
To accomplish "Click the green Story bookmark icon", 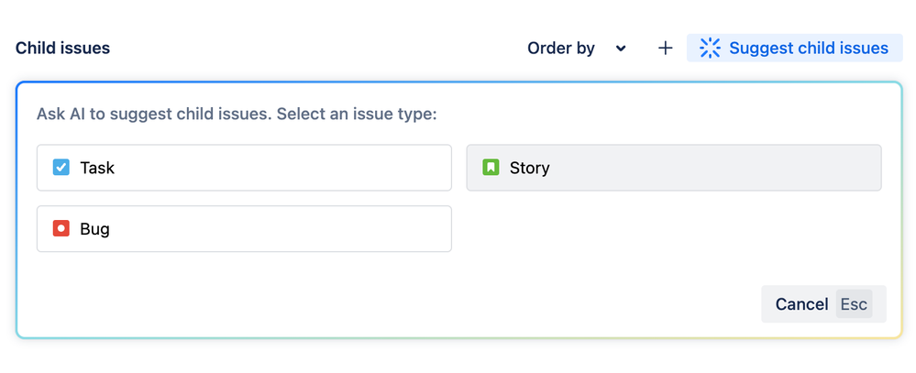I will [491, 168].
